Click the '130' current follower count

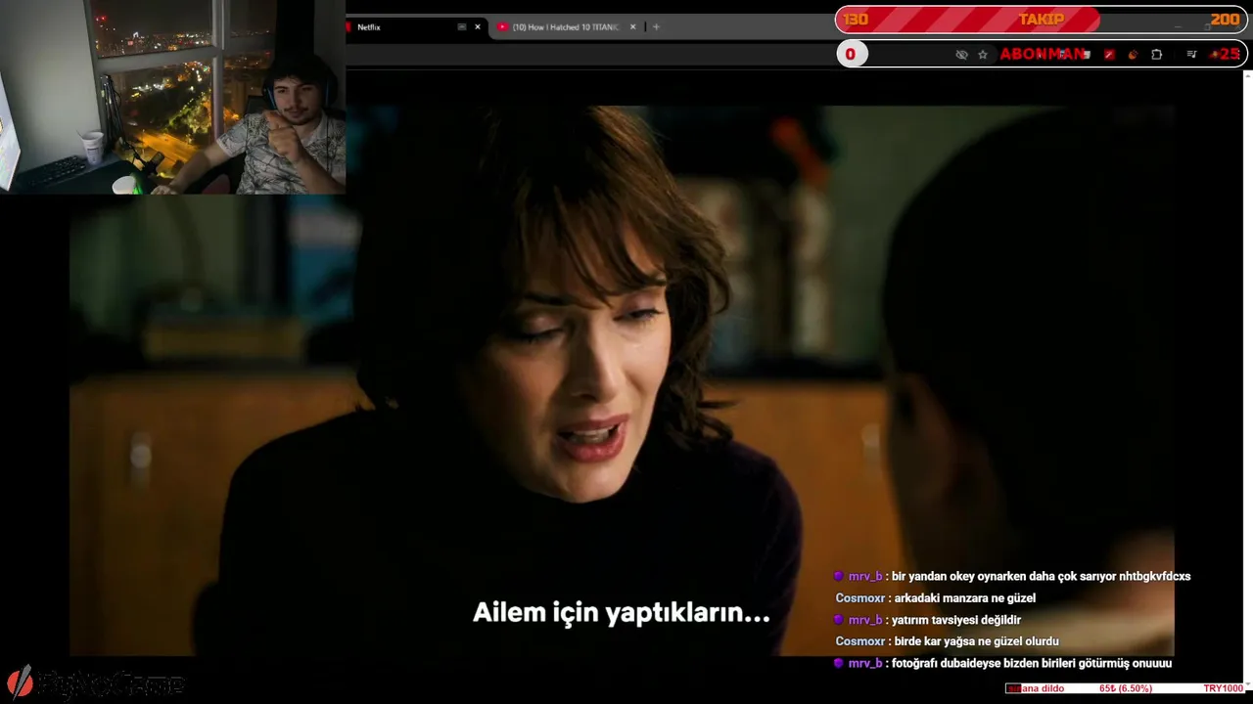tap(856, 20)
